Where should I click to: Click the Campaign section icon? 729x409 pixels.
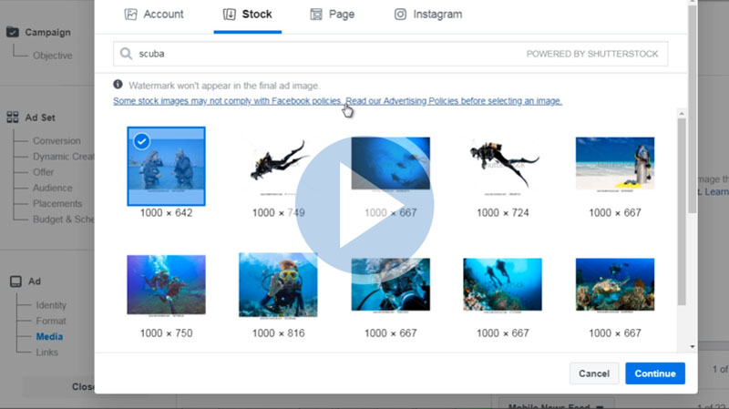coord(13,32)
